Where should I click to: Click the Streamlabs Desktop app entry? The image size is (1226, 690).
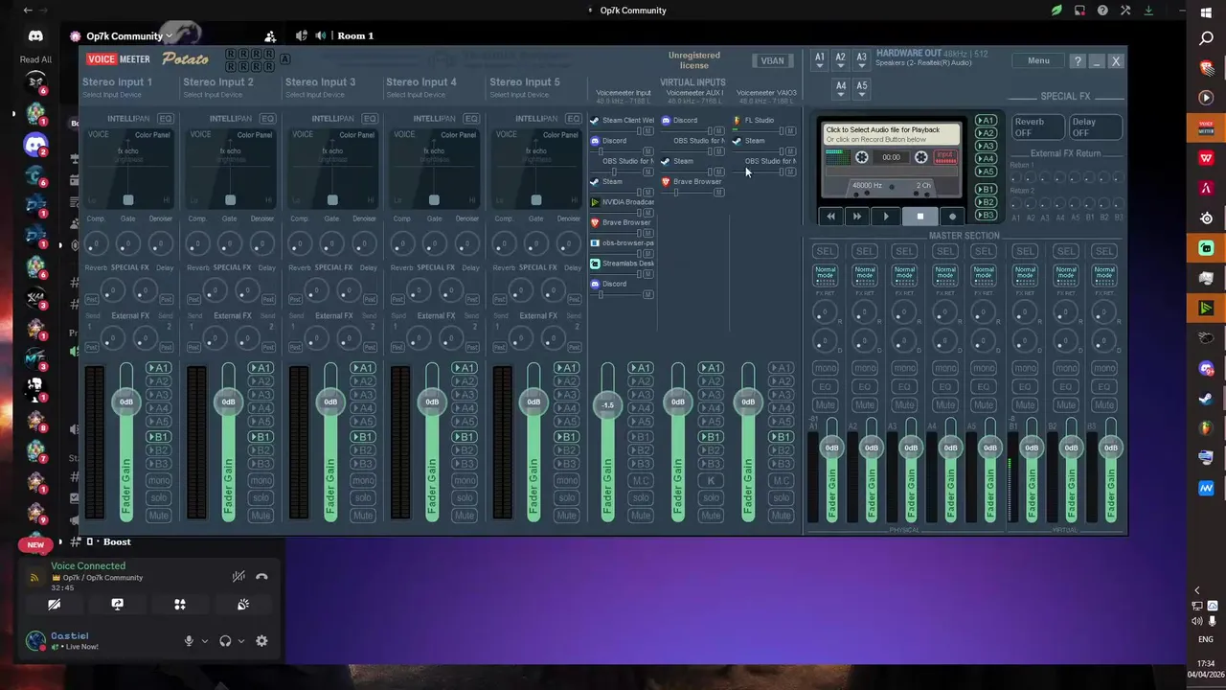(624, 264)
